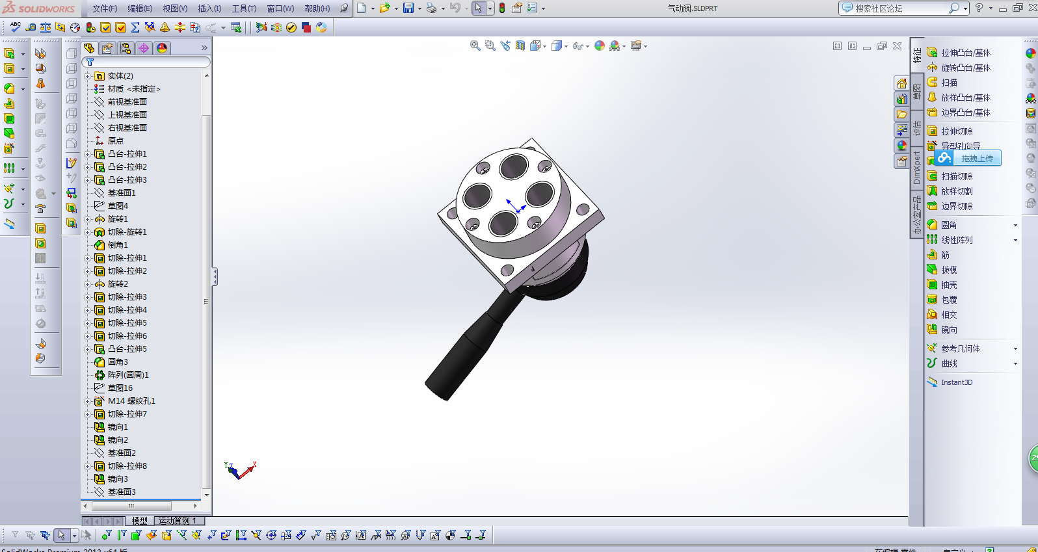
Task: Expand 切除-拉伸8 feature node
Action: (88, 466)
